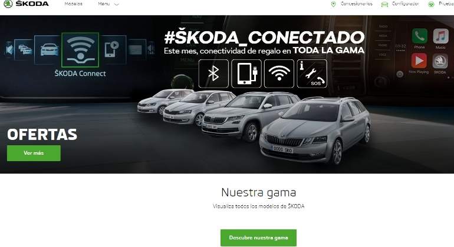
Task: Select the info and SOS service icon
Action: 312,74
